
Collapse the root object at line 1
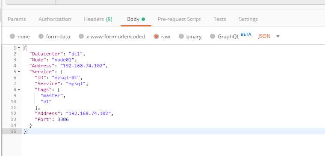coord(19,48)
